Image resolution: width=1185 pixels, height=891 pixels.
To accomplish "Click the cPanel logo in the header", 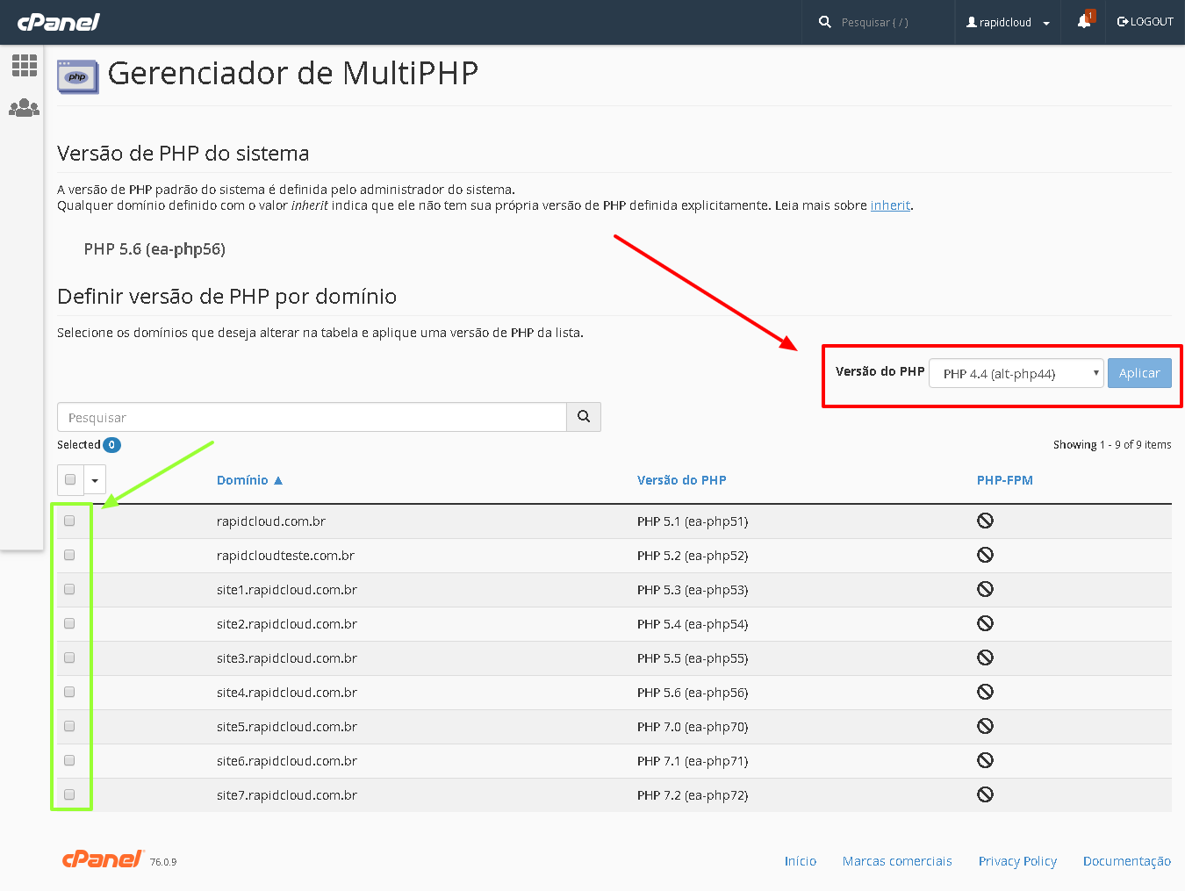I will coord(59,22).
